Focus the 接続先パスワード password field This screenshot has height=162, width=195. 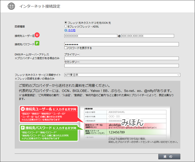122,44
